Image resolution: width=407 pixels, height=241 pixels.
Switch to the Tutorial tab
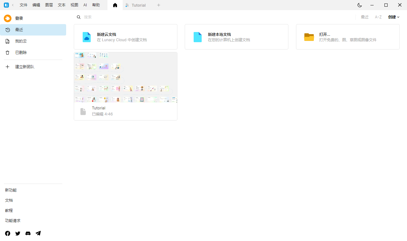pyautogui.click(x=138, y=5)
